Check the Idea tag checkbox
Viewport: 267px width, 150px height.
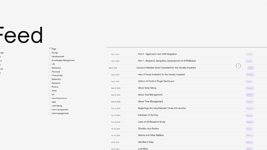coord(50,102)
